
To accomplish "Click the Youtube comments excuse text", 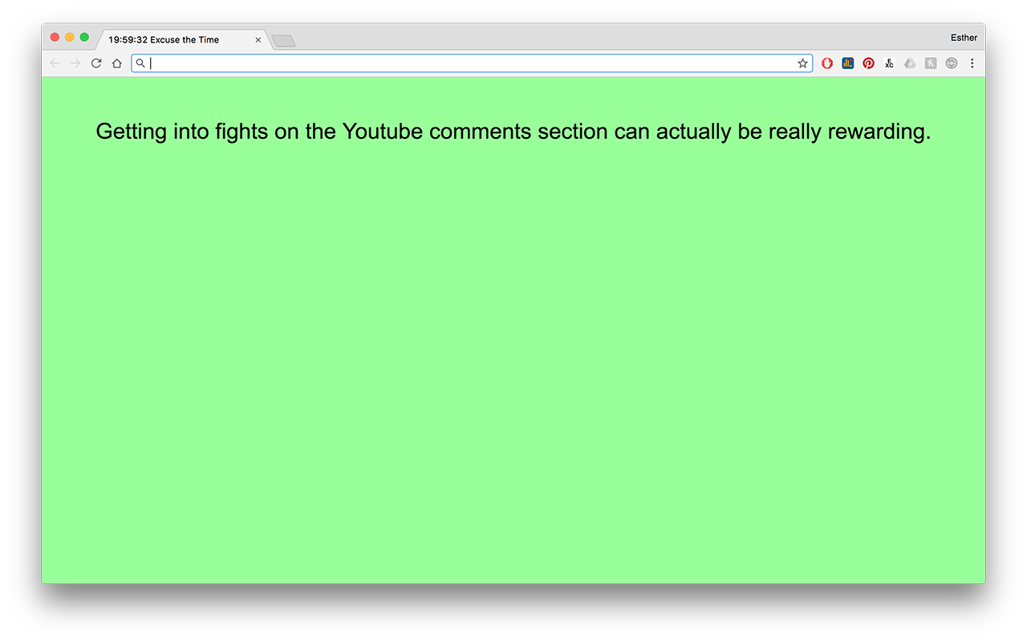I will [x=513, y=131].
